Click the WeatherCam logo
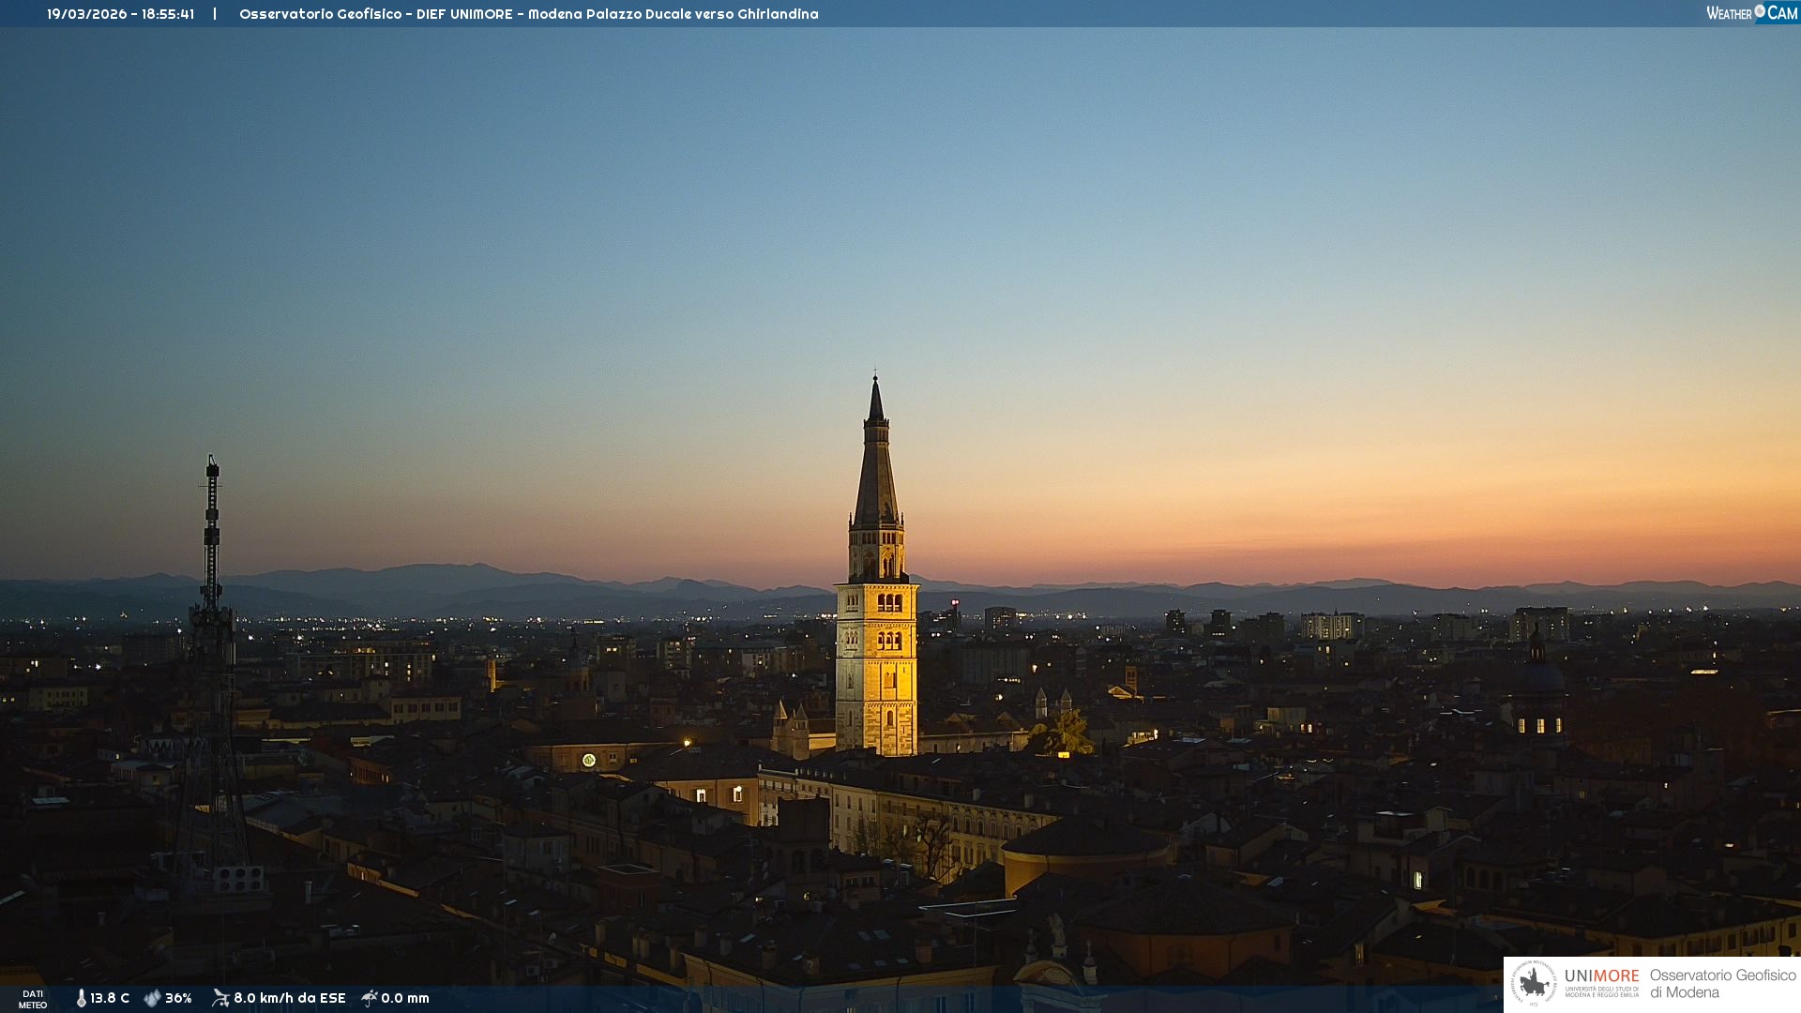 pos(1751,13)
